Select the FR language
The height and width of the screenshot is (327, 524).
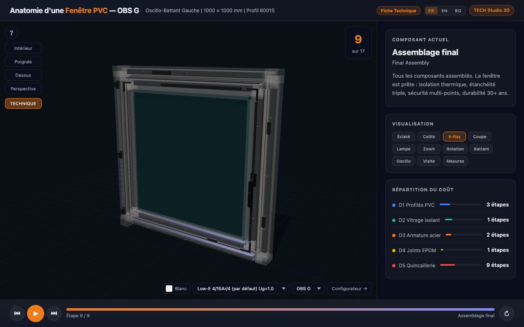click(x=431, y=11)
